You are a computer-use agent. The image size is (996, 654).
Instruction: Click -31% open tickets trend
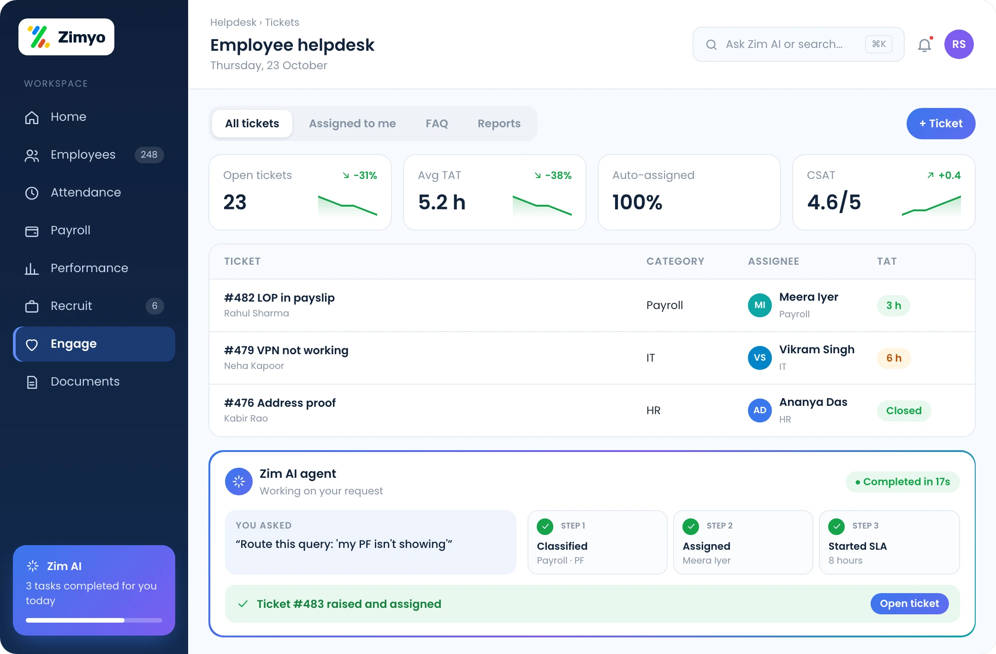pyautogui.click(x=360, y=175)
